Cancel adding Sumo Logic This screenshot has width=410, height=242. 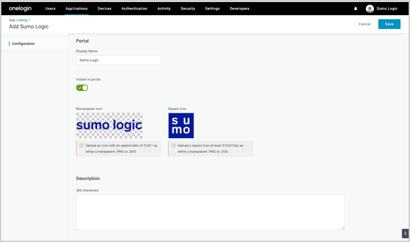click(364, 24)
